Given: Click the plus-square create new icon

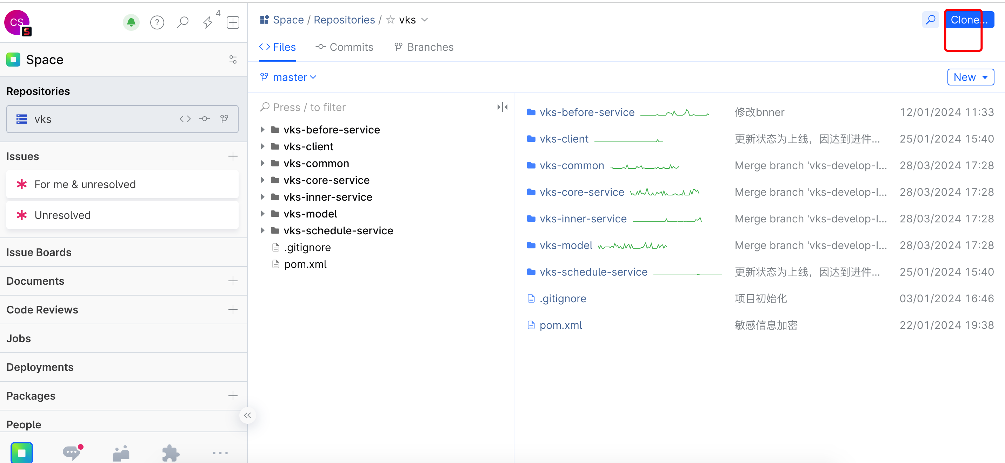Looking at the screenshot, I should pos(233,22).
